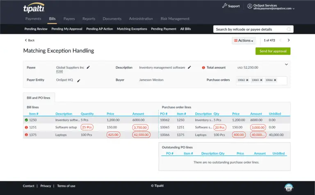Screen dimensions: 315x195
Task: Open the Contact footer link
Action: click(x=29, y=186)
